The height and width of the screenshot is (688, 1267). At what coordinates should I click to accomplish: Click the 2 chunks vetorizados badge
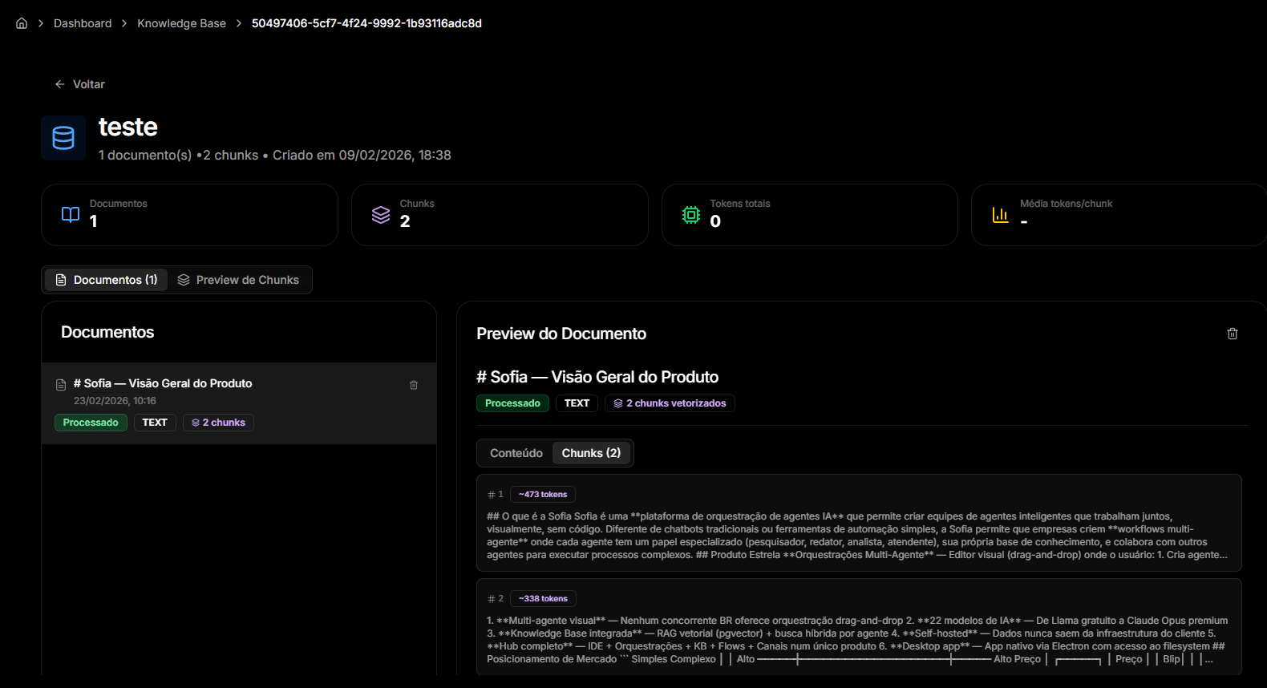(670, 403)
